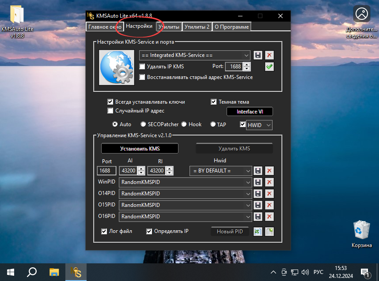
Task: Click the Excel-style icon beside Новый PID
Action: [258, 232]
